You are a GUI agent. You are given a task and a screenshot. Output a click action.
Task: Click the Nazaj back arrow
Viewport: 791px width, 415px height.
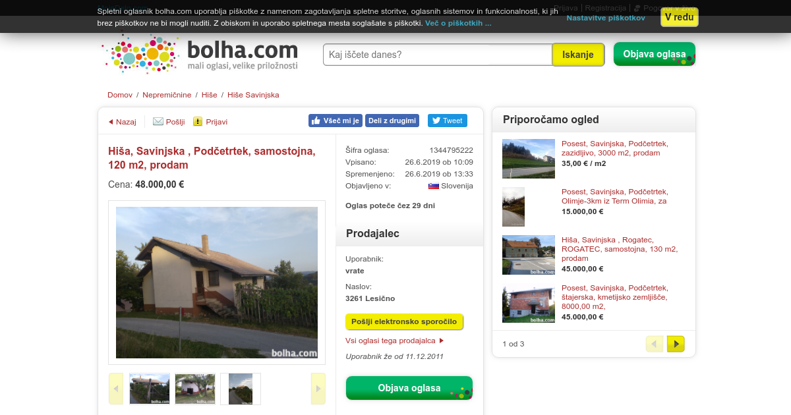pyautogui.click(x=111, y=122)
